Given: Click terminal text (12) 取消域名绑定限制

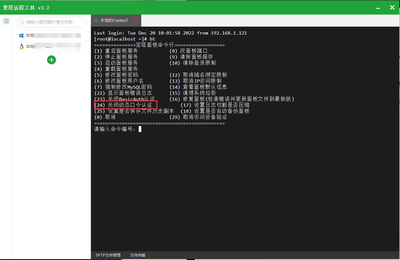Looking at the screenshot, I should pos(198,75).
